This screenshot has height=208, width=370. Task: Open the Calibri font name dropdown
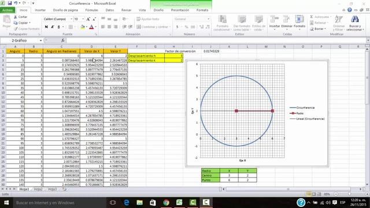(x=71, y=19)
